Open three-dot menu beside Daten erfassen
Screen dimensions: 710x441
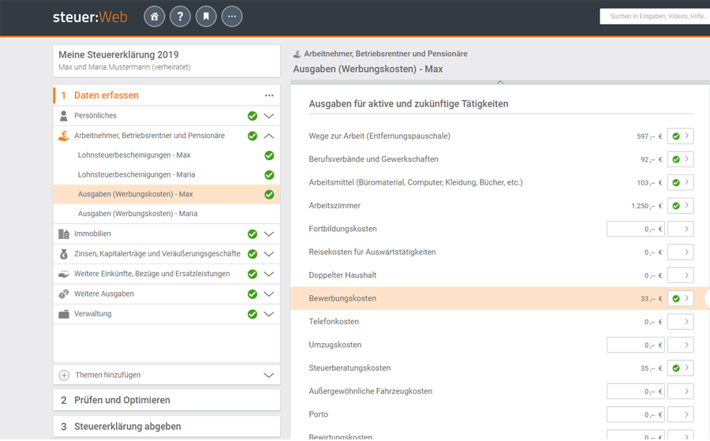(x=270, y=95)
